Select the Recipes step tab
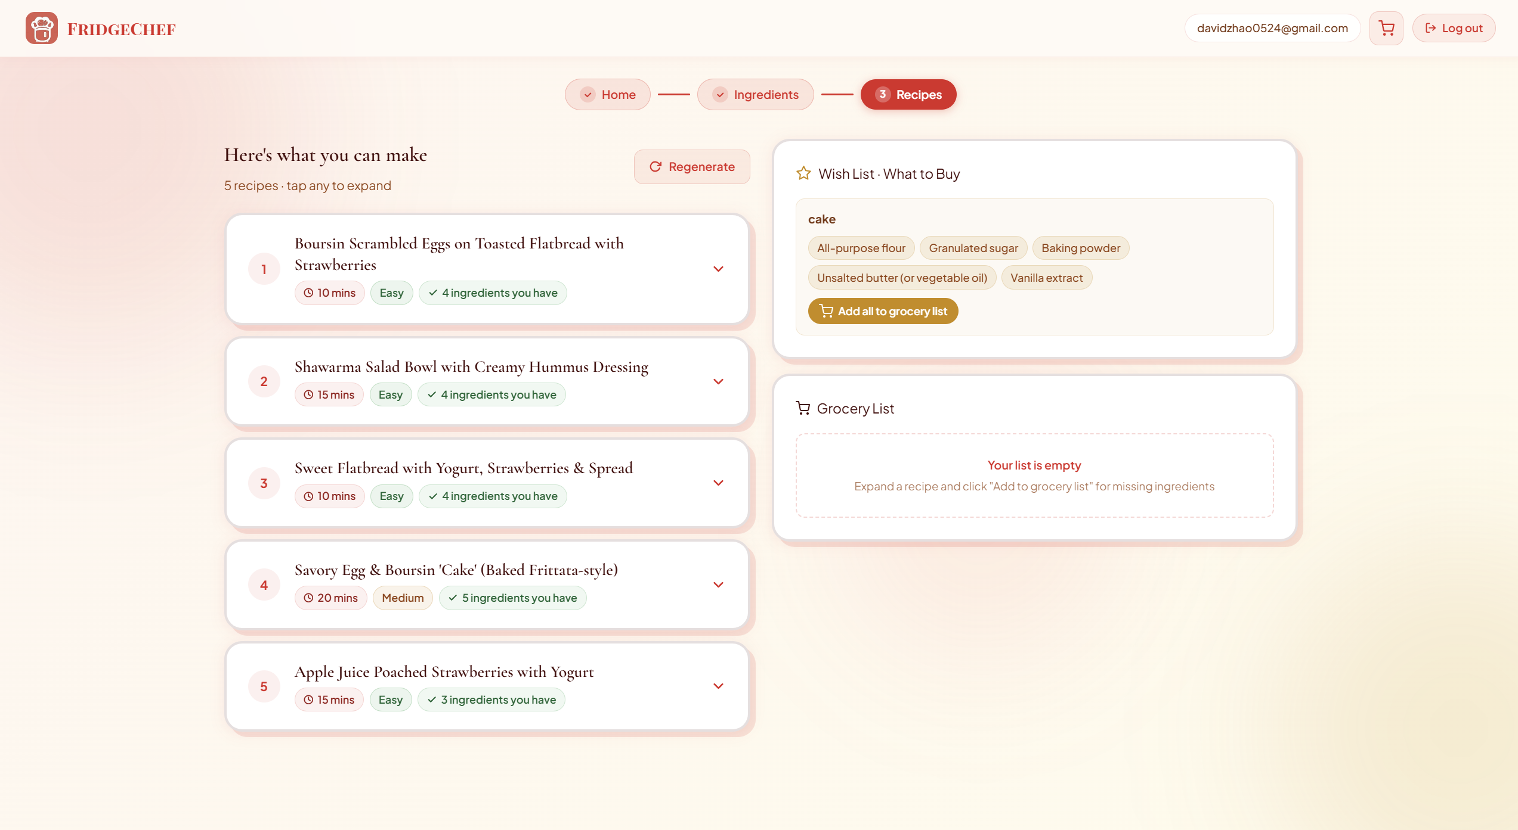 point(908,94)
